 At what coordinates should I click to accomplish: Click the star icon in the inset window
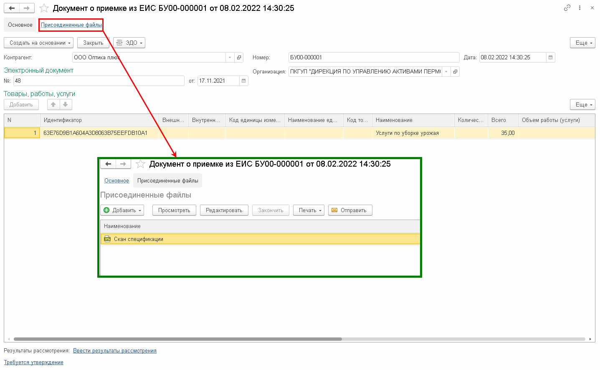click(x=140, y=164)
